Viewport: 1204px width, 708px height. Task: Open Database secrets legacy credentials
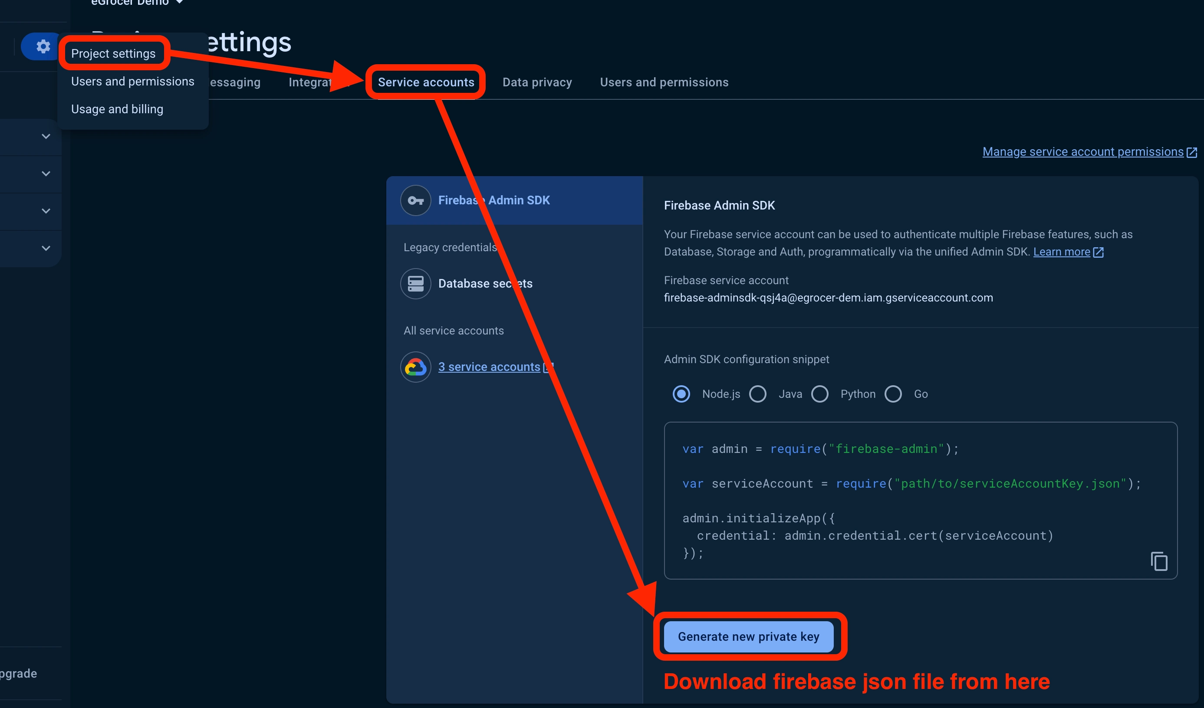click(485, 284)
